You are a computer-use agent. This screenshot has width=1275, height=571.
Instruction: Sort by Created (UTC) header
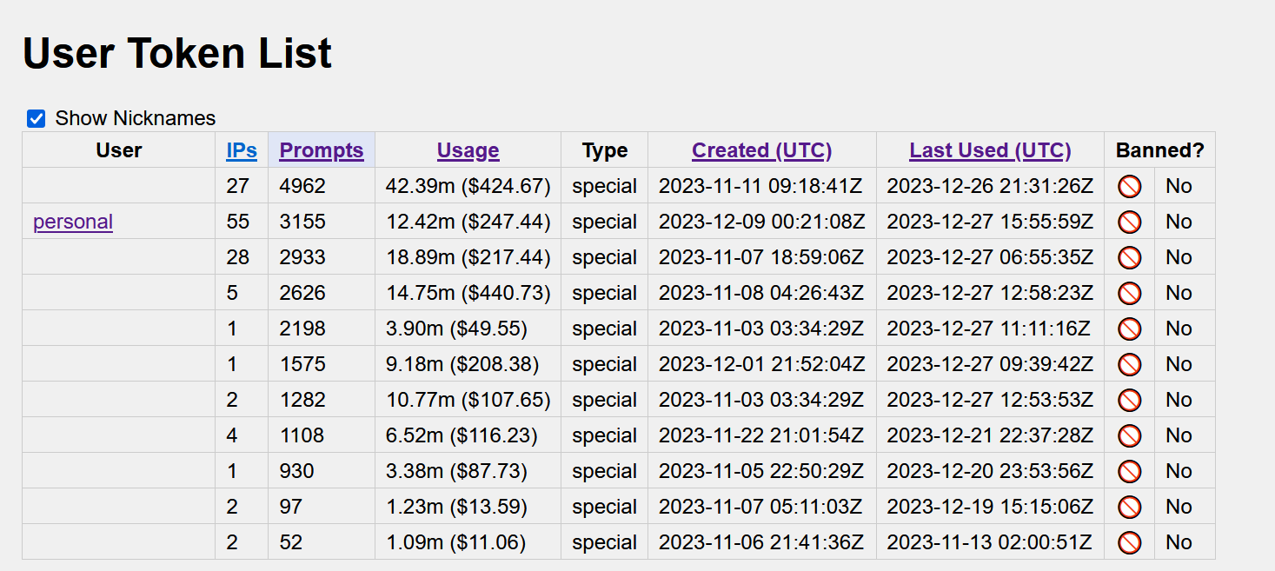point(762,150)
